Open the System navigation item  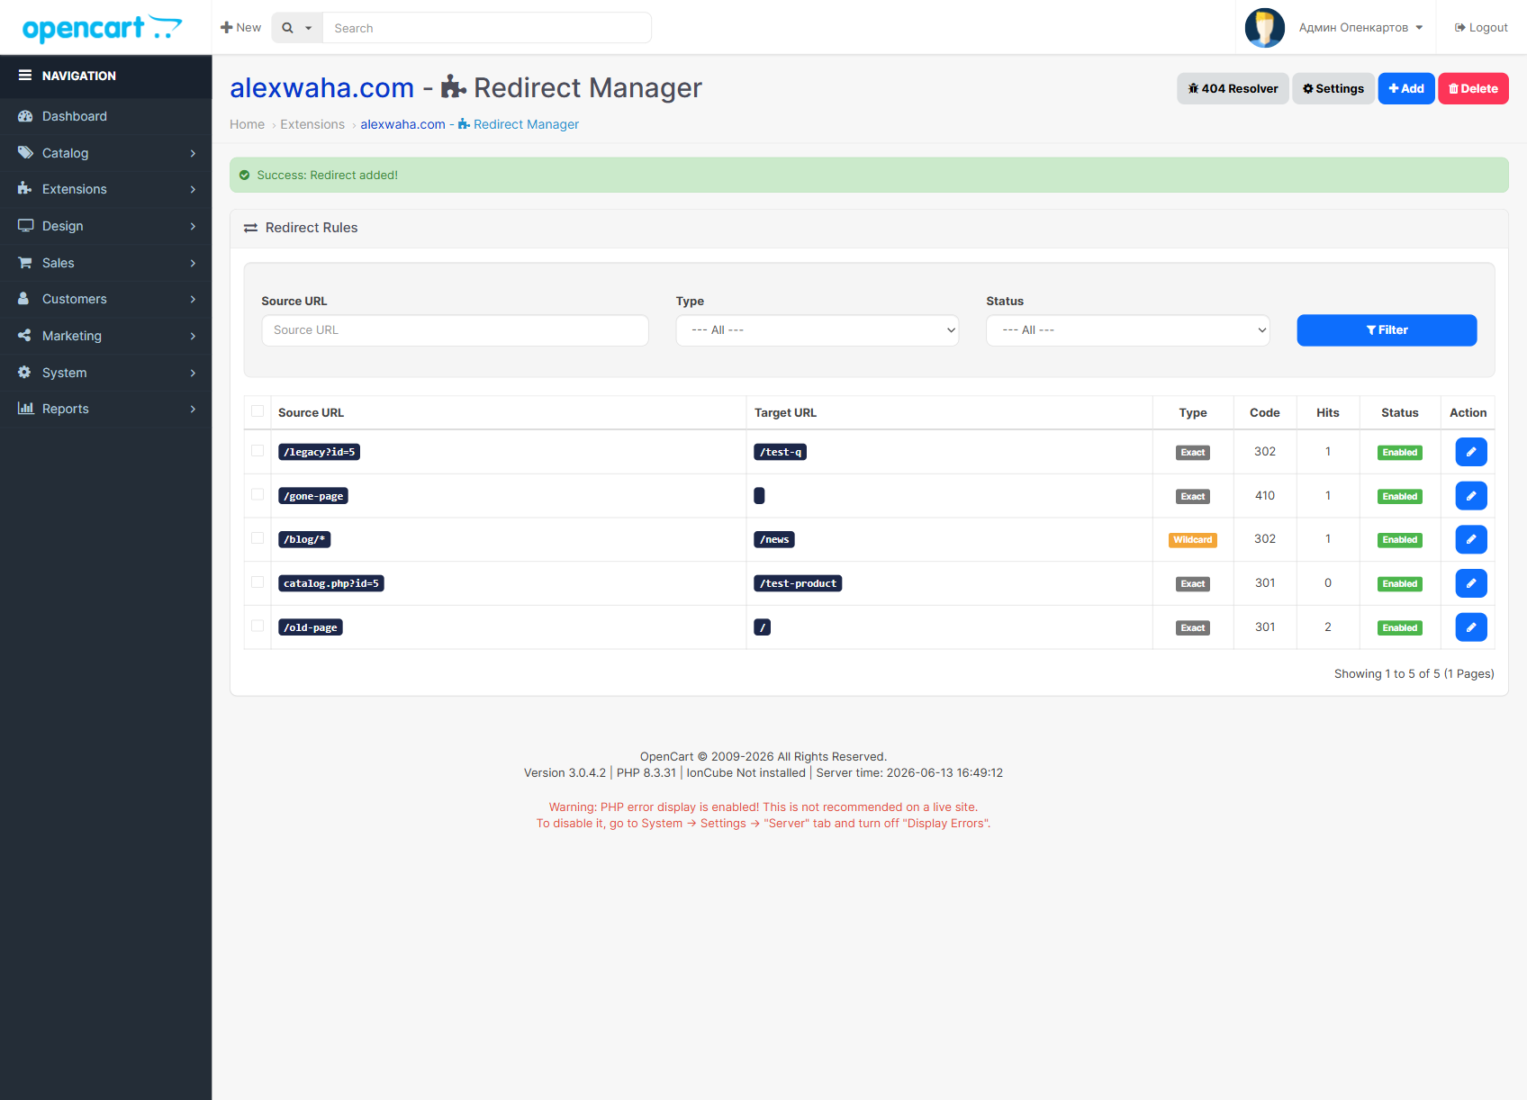[x=106, y=373]
